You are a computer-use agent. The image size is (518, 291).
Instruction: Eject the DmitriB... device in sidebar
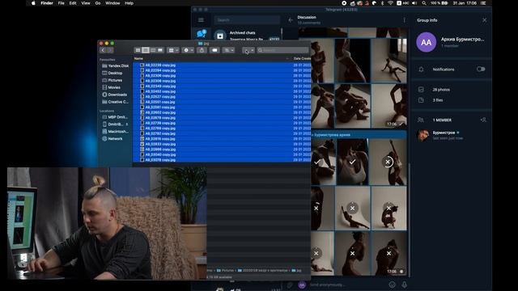pyautogui.click(x=127, y=124)
